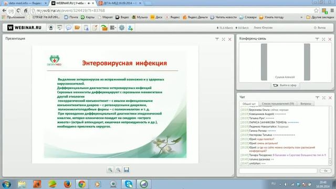Save the slide with floppy disk icon
The width and height of the screenshot is (336, 189).
click(x=127, y=170)
